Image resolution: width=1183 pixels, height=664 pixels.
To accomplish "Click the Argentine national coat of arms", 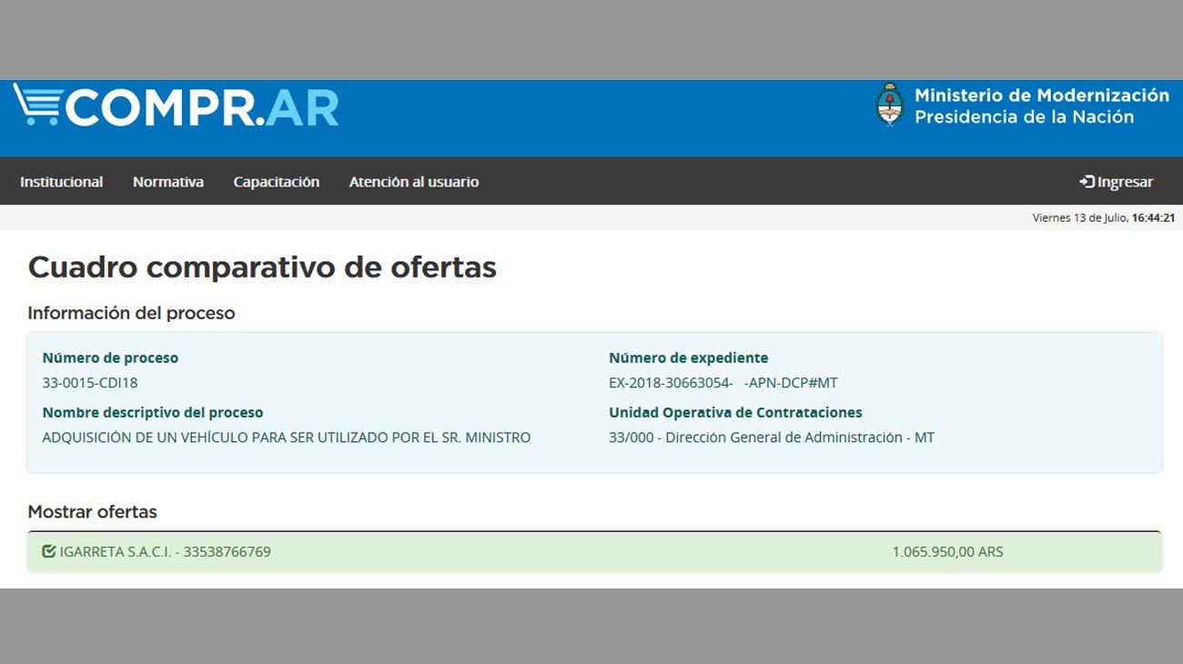I will 890,106.
